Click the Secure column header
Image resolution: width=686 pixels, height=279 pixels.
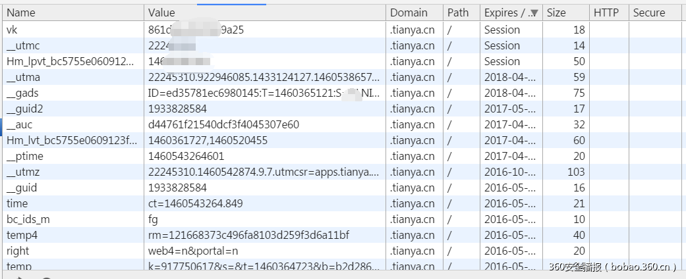click(649, 13)
